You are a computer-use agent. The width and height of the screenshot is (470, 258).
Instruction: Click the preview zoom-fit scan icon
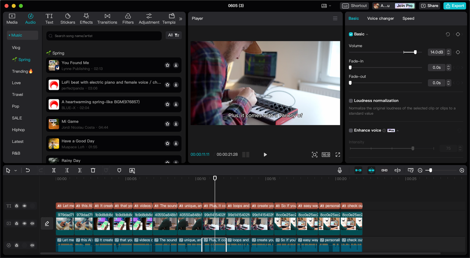tap(315, 155)
